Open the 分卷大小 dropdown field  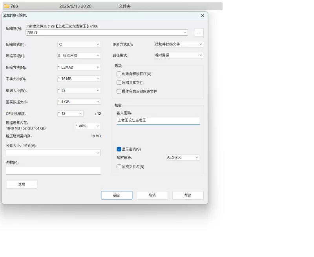(53, 153)
